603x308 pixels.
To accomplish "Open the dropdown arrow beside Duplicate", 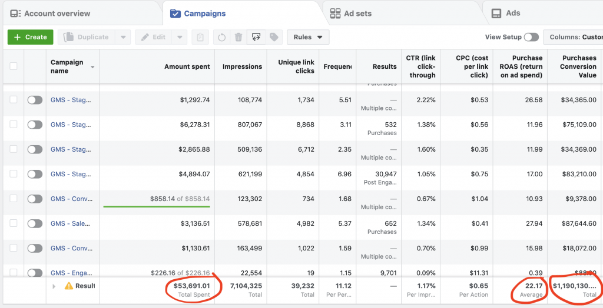I will 122,37.
